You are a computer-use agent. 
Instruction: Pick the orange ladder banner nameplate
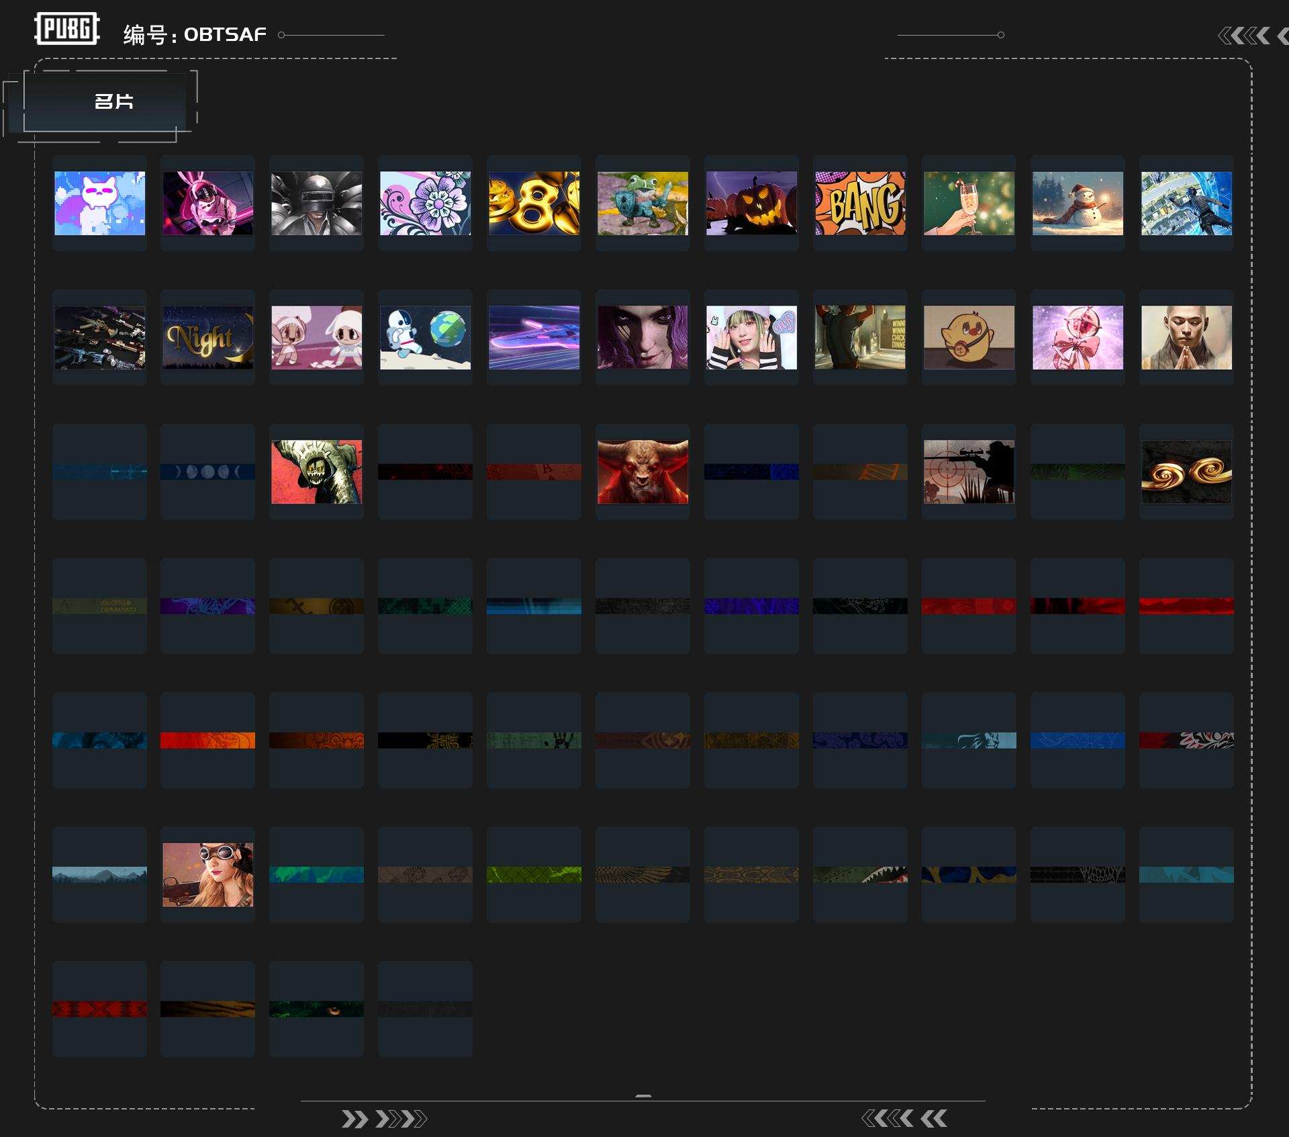(861, 472)
